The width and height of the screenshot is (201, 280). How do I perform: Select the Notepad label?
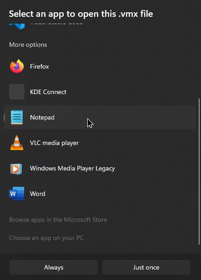(42, 117)
